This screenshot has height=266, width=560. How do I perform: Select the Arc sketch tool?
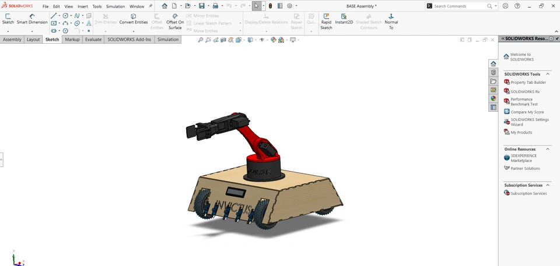tap(65, 23)
